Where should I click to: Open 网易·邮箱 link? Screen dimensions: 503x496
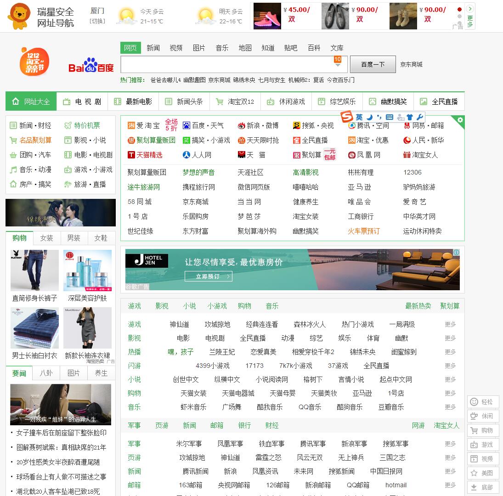click(424, 125)
